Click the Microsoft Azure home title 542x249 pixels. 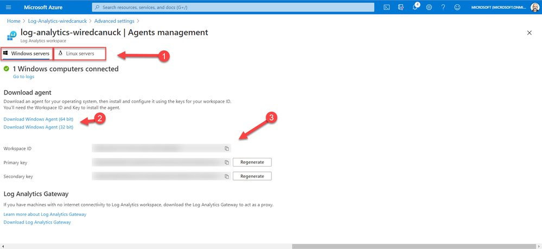pos(43,7)
